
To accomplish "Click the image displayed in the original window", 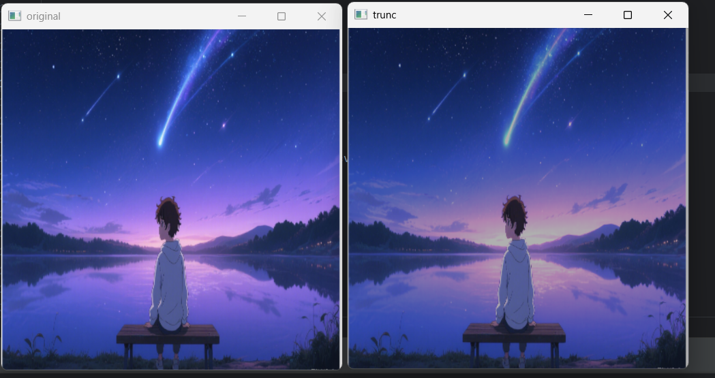I will pos(171,199).
